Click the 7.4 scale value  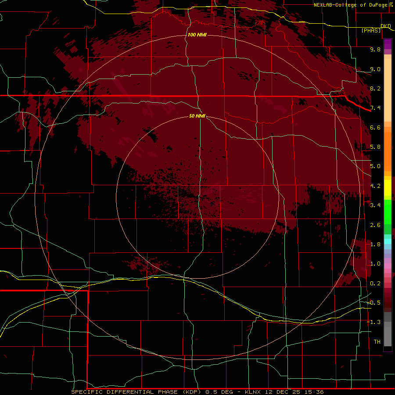coord(375,108)
